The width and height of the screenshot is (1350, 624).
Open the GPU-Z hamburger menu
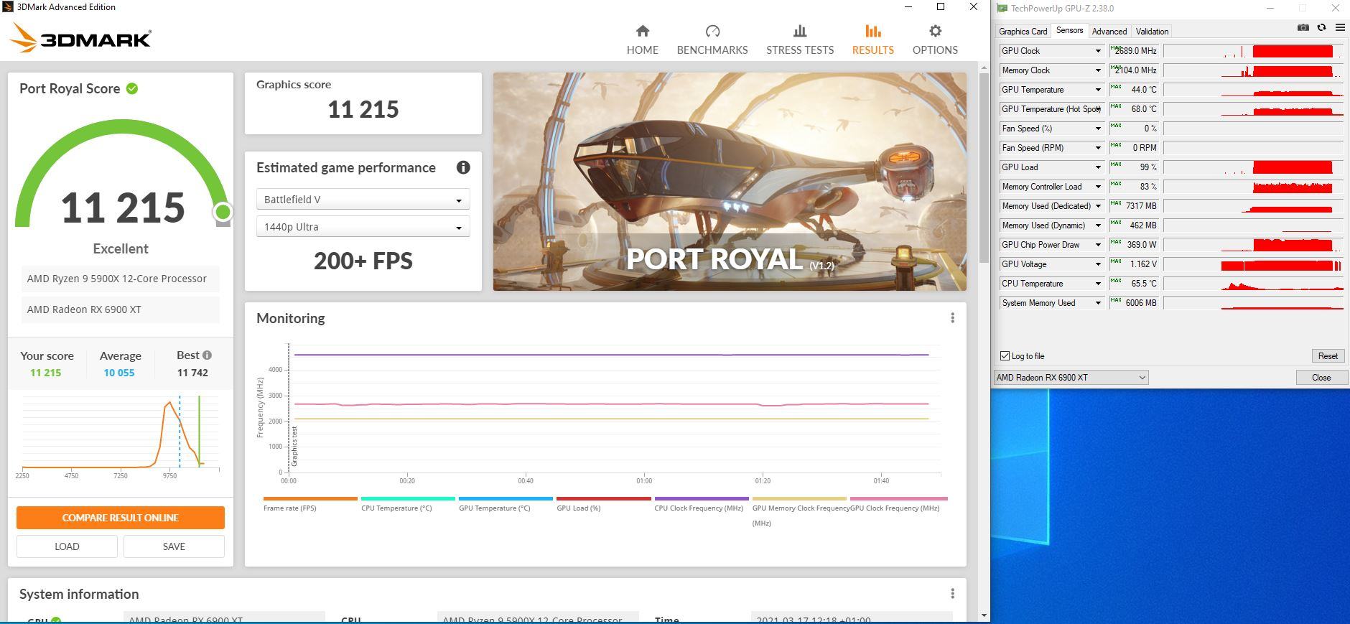coord(1340,28)
